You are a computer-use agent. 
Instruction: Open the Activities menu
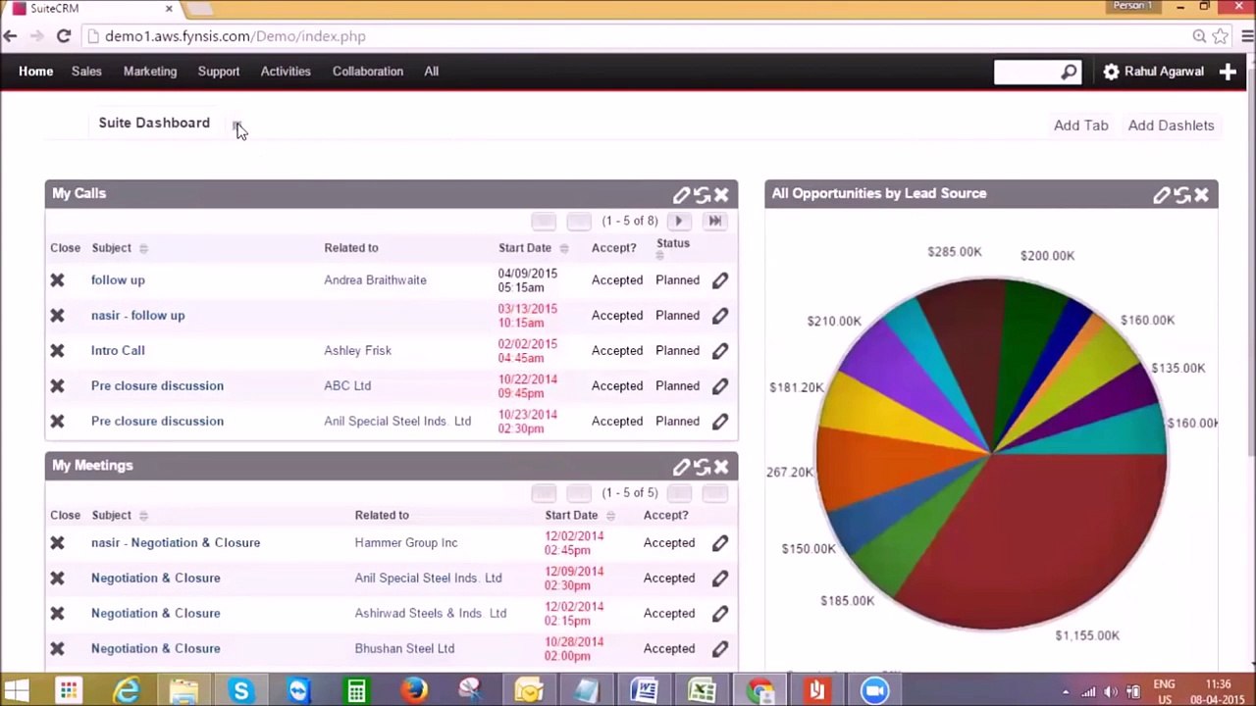click(x=286, y=72)
